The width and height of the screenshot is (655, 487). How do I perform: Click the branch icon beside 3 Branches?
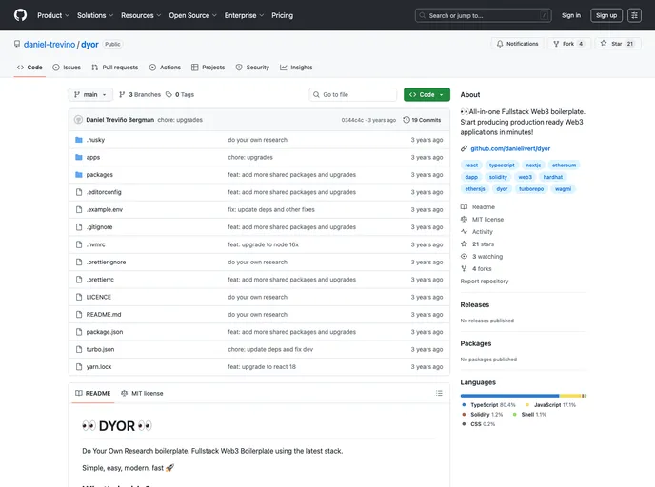click(x=122, y=95)
